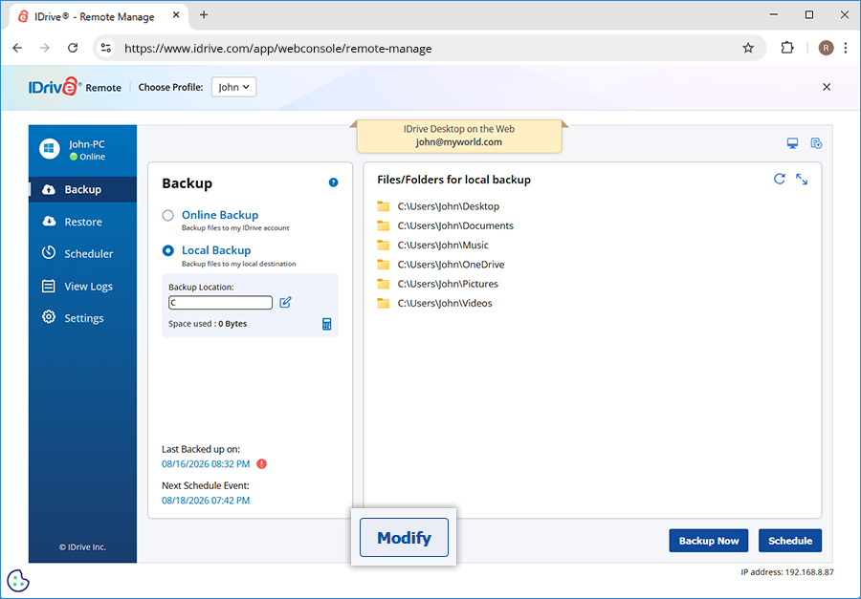861x599 pixels.
Task: Click the IDrive Remote logo
Action: (75, 87)
